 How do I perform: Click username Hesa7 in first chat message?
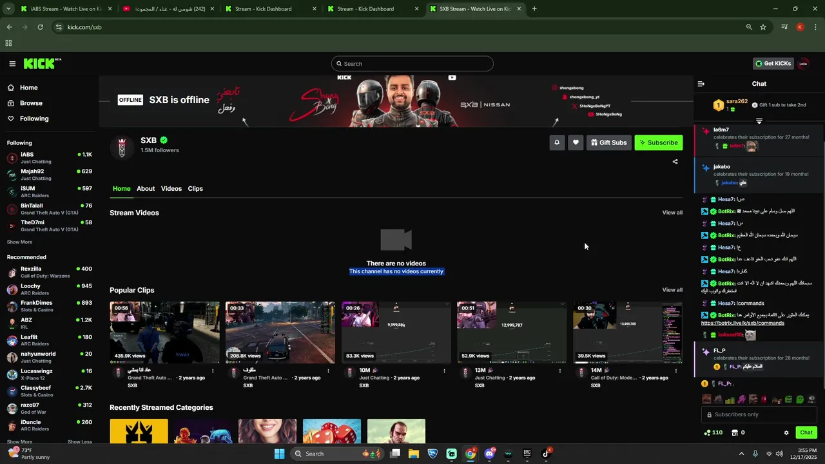click(x=726, y=200)
